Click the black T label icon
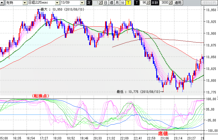Screen dimensions: 218x140 137,3
